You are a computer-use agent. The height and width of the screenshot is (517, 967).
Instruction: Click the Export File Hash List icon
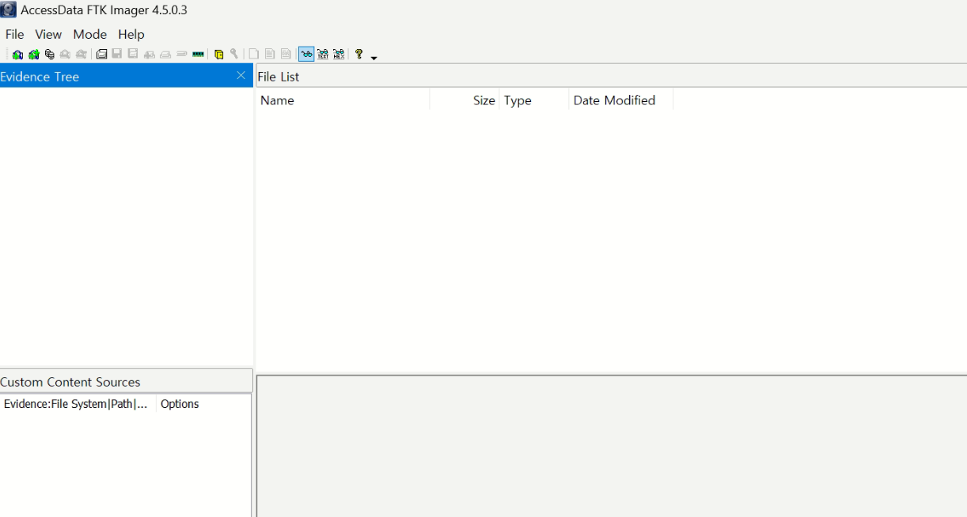tap(270, 55)
